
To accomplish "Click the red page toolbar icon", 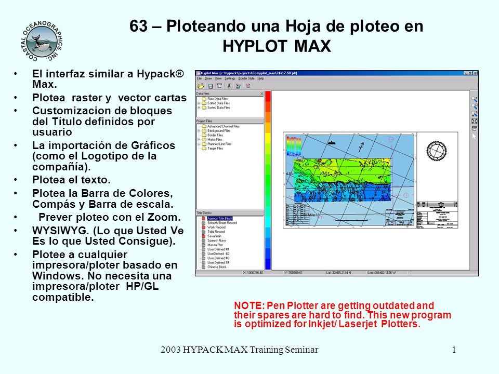I will pyautogui.click(x=248, y=86).
